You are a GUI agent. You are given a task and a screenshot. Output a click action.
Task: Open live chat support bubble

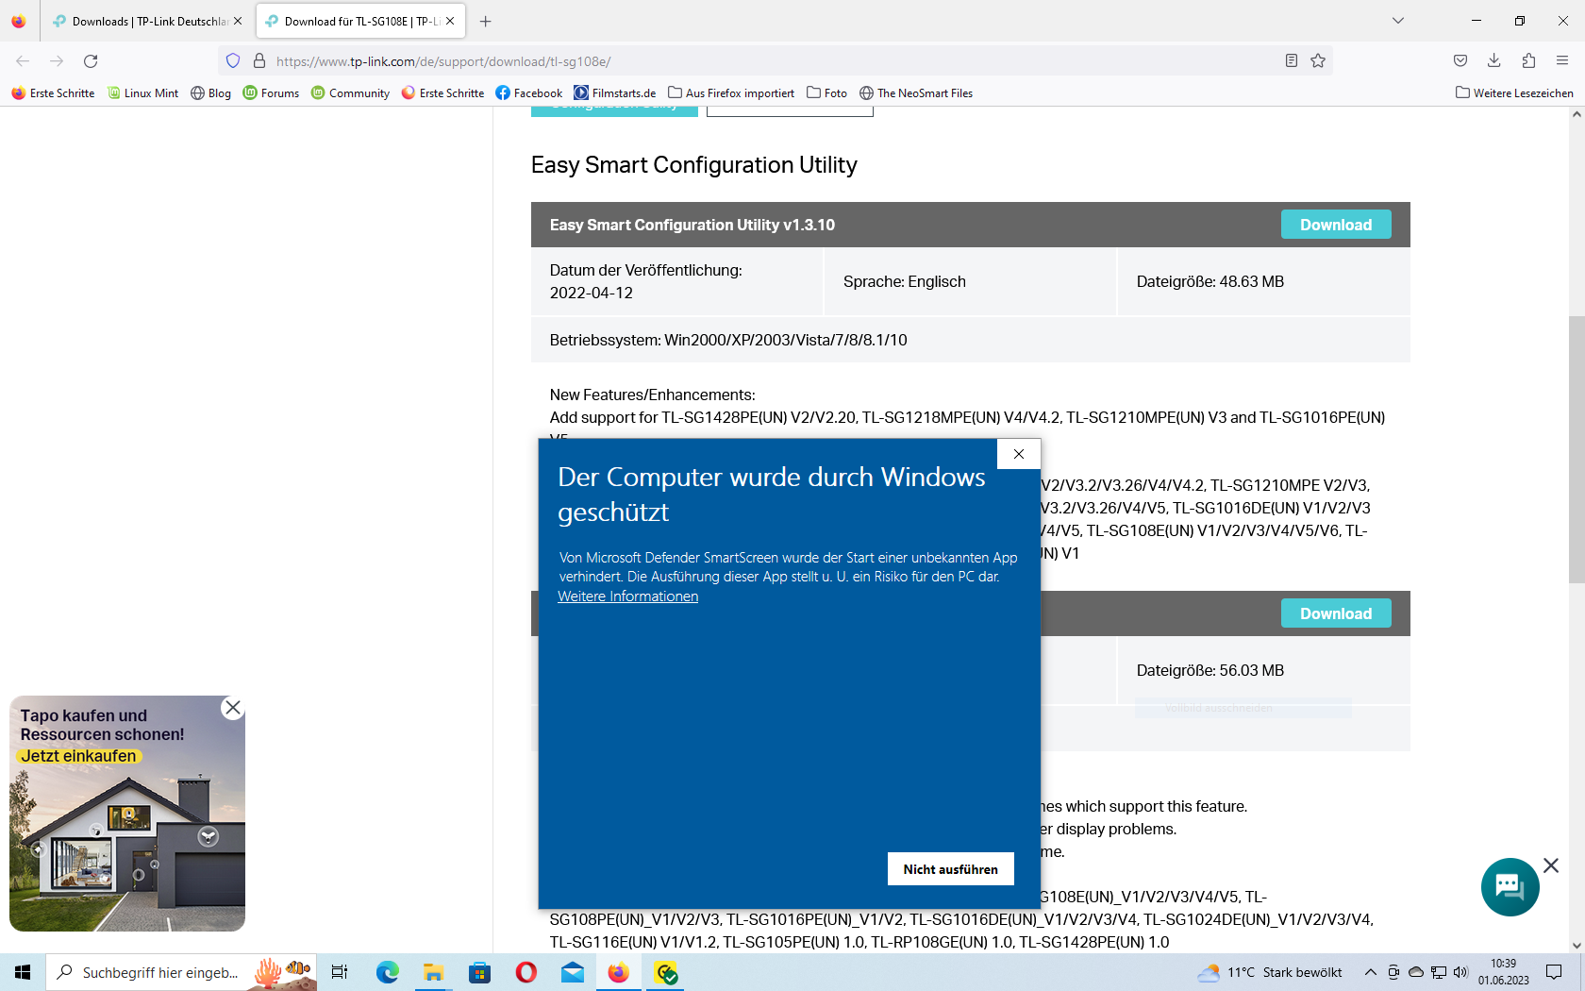[x=1510, y=887]
